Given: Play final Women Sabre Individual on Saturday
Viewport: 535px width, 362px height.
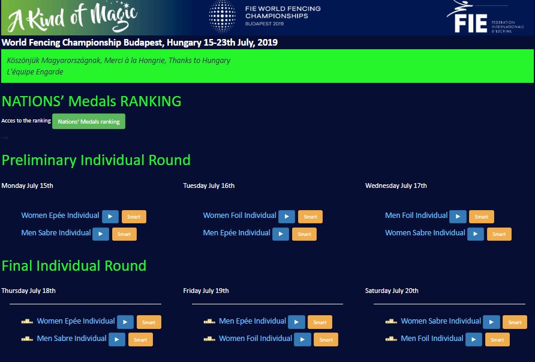Looking at the screenshot, I should pyautogui.click(x=491, y=322).
